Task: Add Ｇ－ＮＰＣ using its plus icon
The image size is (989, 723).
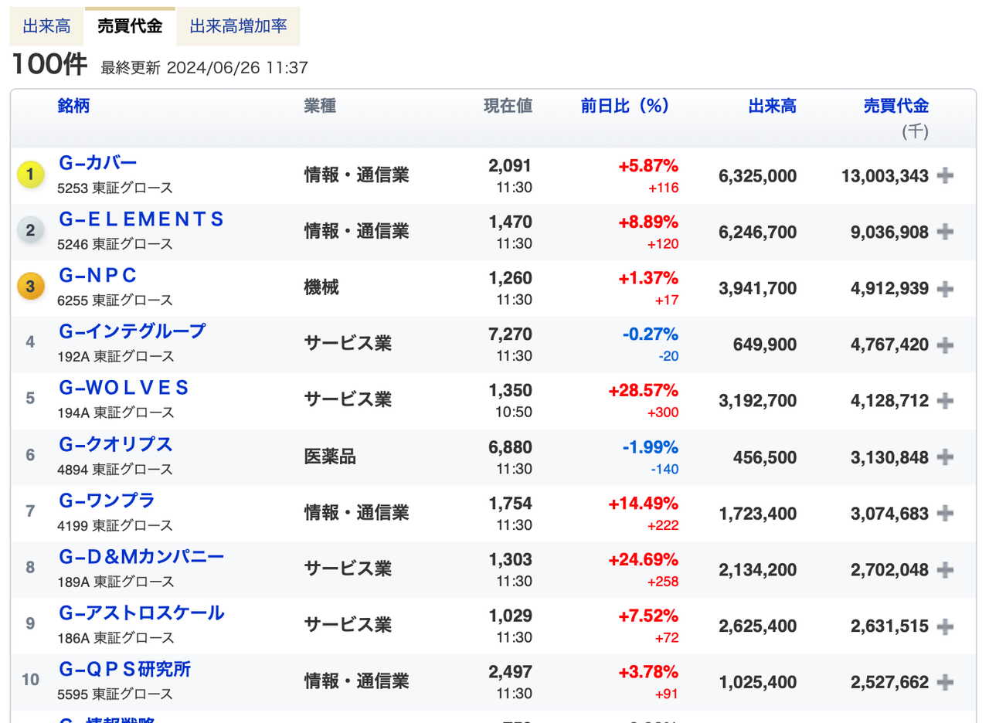Action: (943, 288)
